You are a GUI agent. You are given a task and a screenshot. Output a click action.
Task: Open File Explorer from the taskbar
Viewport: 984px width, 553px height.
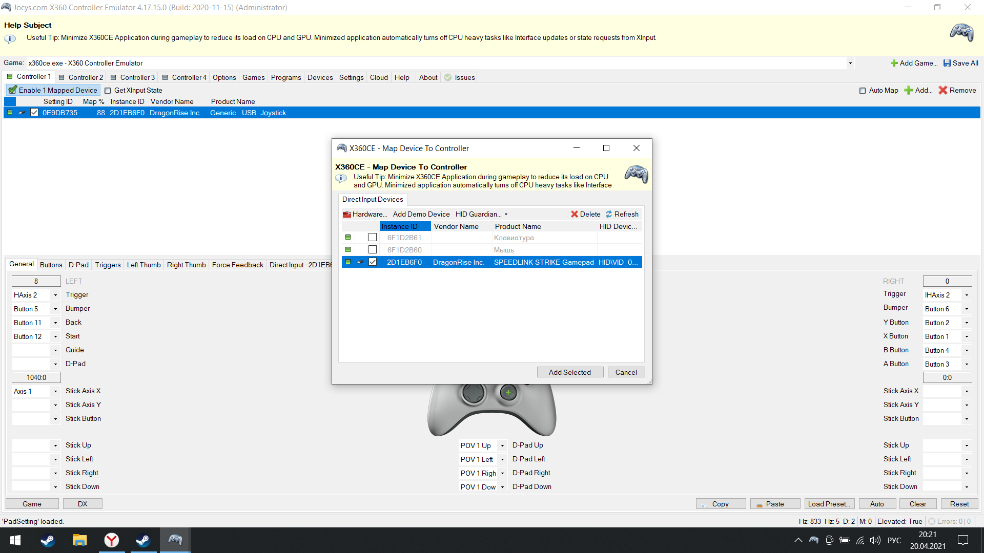pyautogui.click(x=79, y=540)
